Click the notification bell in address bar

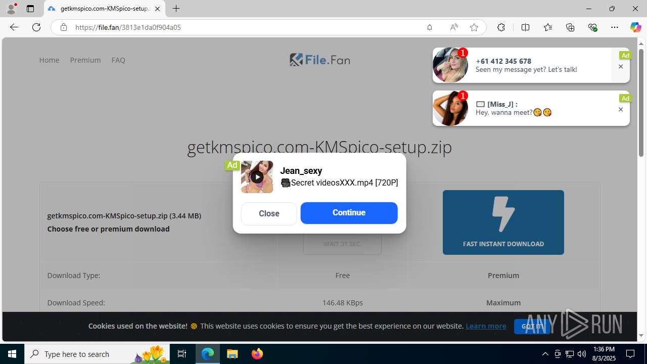(430, 27)
